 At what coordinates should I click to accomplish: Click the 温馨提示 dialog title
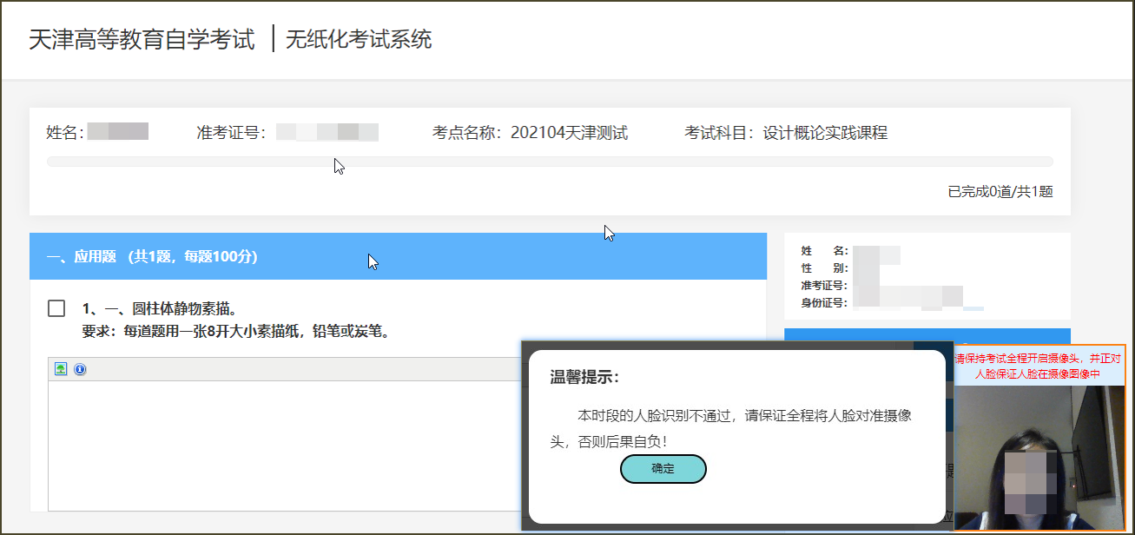584,377
